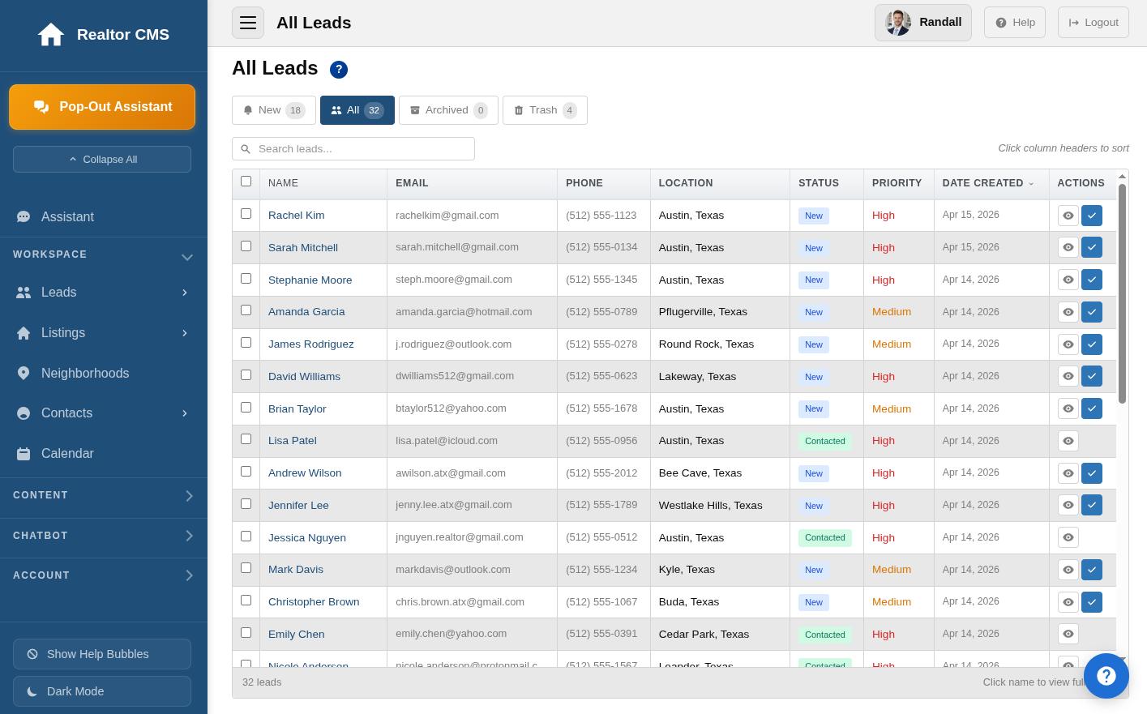Viewport: 1147px width, 714px height.
Task: Focus the Search leads input field
Action: point(353,149)
